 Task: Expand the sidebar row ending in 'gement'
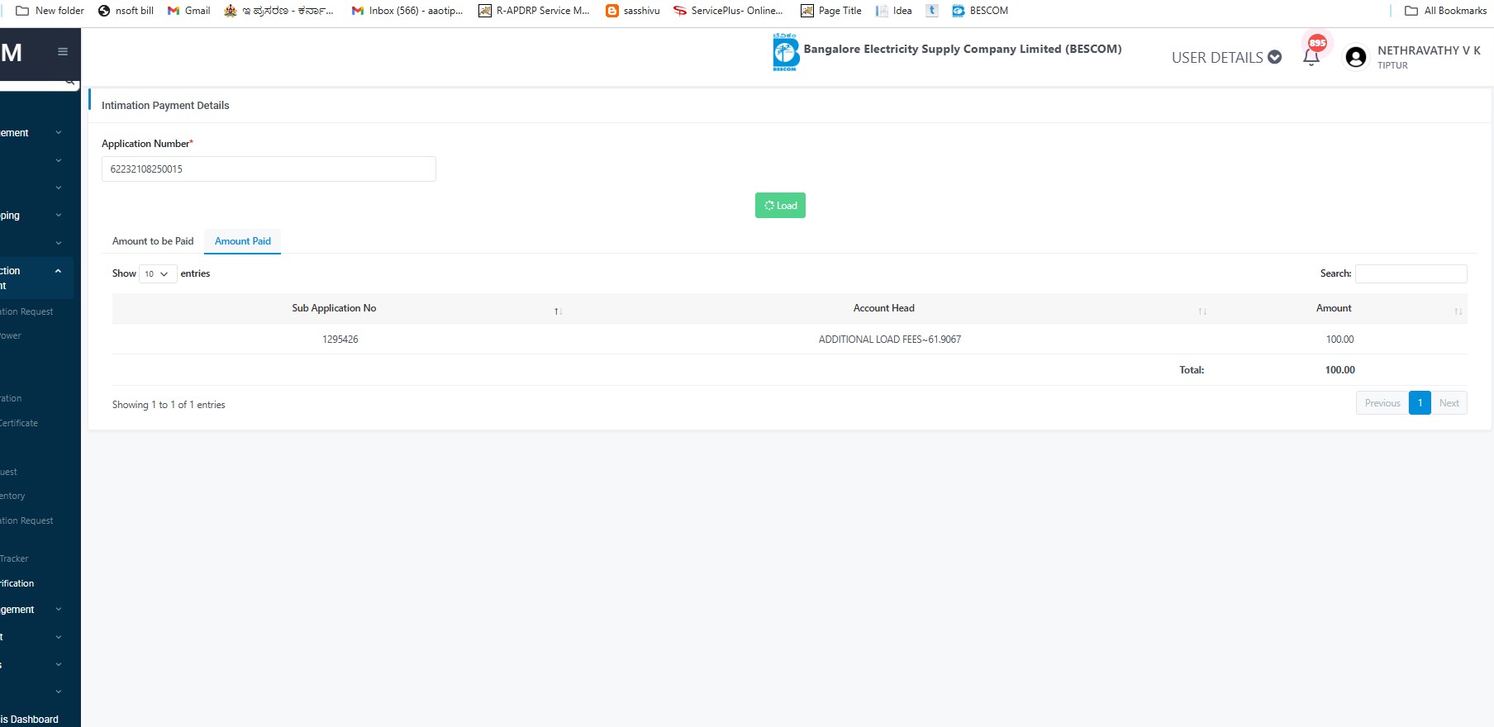coord(31,610)
